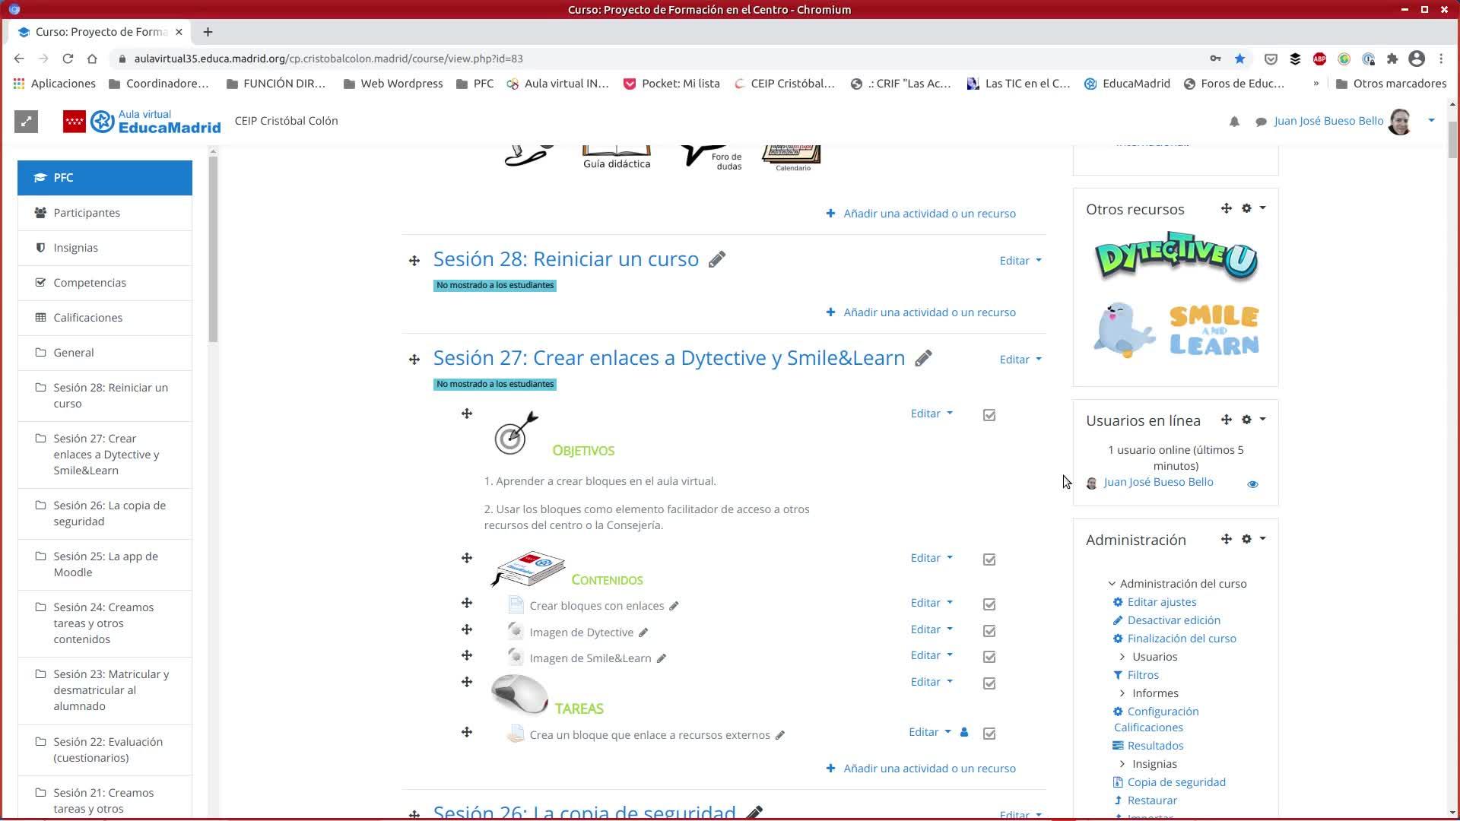Image resolution: width=1460 pixels, height=821 pixels.
Task: Toggle completion checkbox for Imagen de Smile&Learn
Action: pyautogui.click(x=989, y=658)
